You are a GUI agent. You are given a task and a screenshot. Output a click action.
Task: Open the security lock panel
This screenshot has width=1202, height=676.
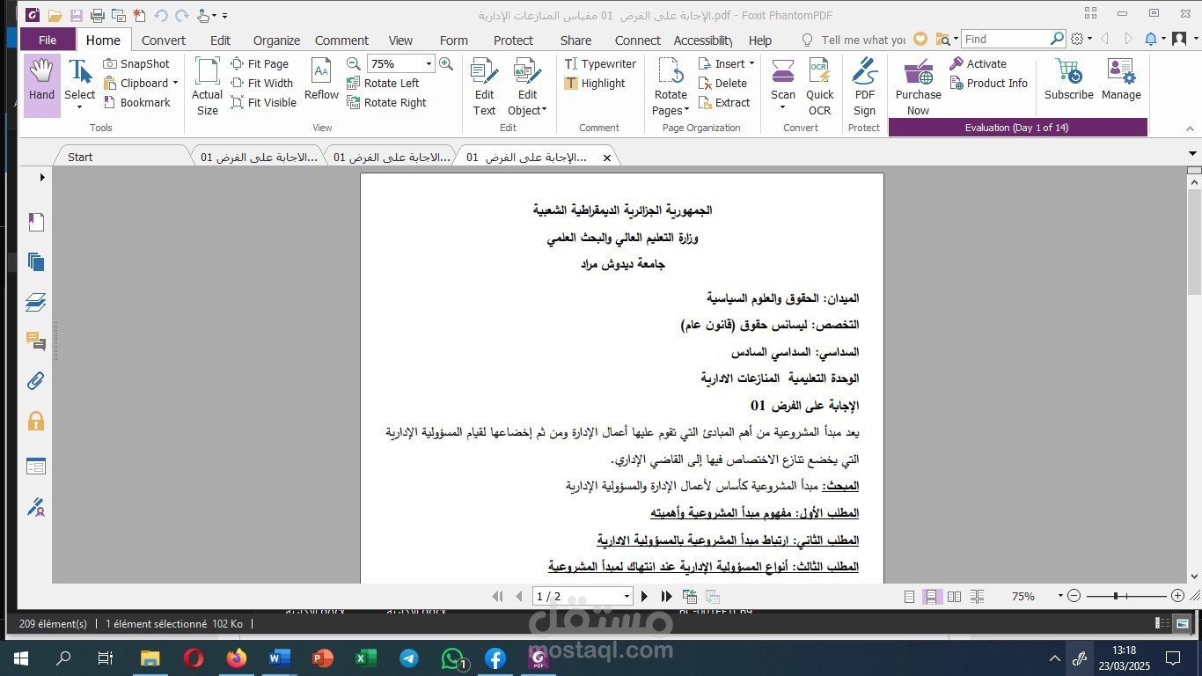[x=36, y=421]
